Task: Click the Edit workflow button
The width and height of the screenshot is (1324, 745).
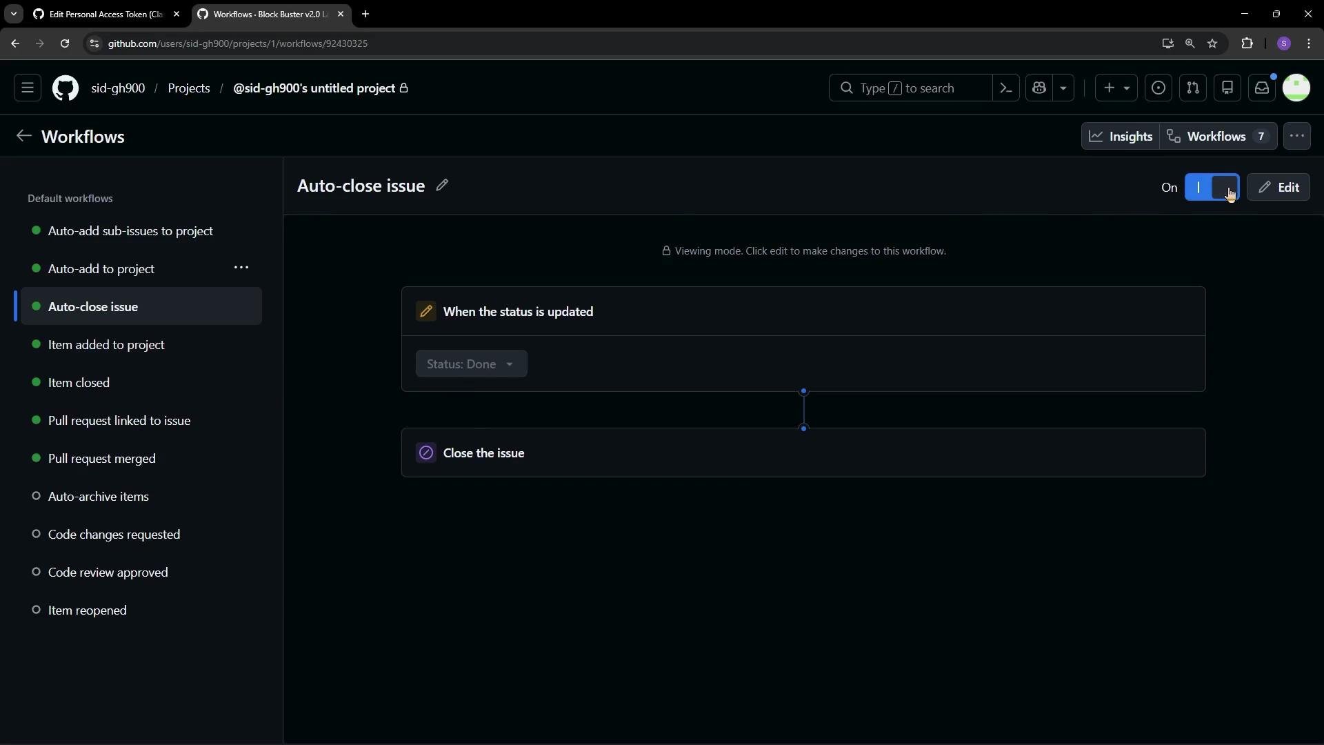Action: (1278, 188)
